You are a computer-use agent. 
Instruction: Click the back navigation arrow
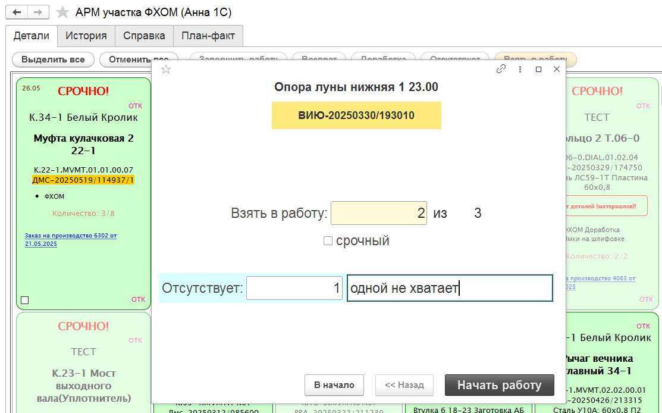pyautogui.click(x=17, y=12)
